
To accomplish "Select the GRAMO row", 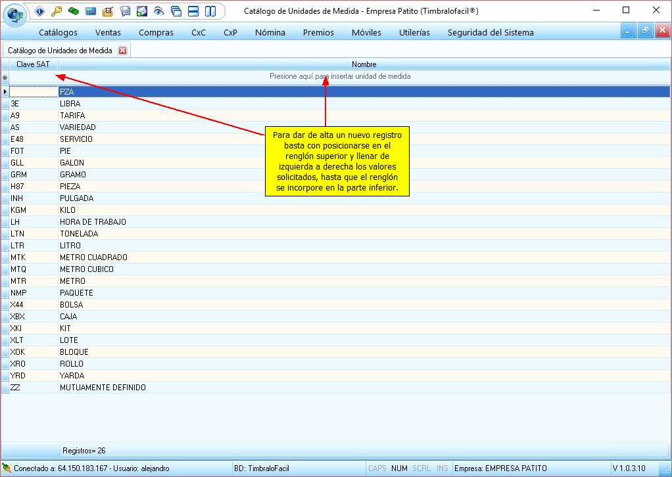I will pyautogui.click(x=335, y=175).
